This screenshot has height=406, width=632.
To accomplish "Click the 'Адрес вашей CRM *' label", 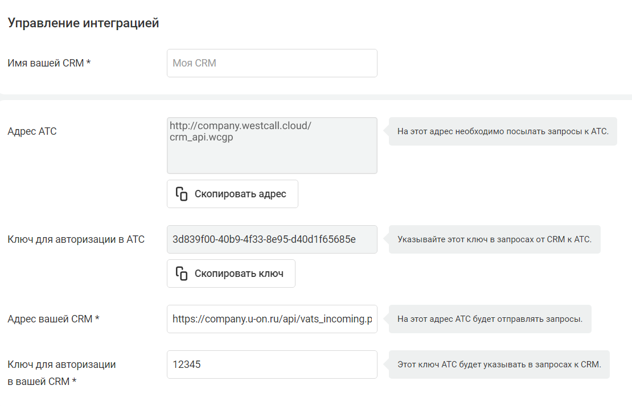I will (53, 319).
